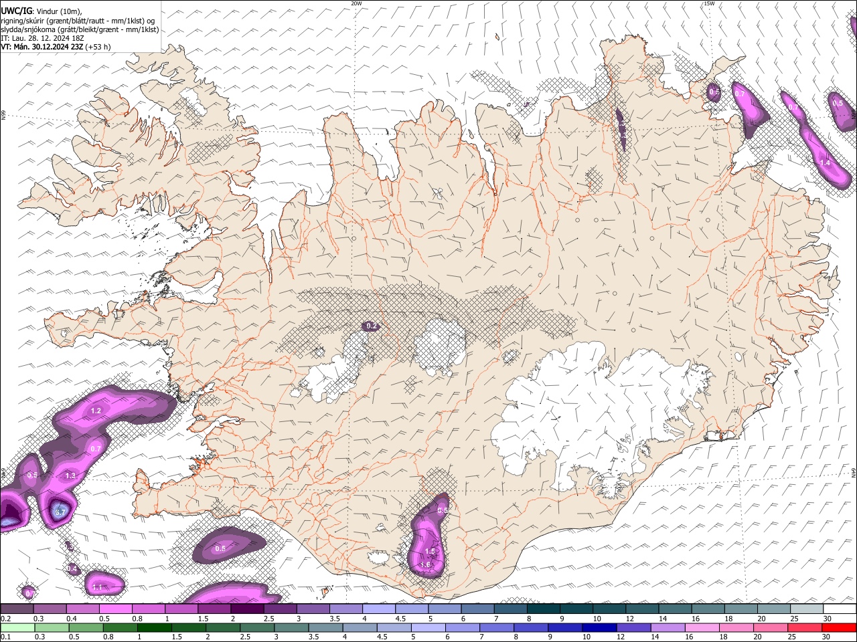Screen dimensions: 857x642
Task: Select the light grey upper swatch labeled 25
Action: point(806,609)
